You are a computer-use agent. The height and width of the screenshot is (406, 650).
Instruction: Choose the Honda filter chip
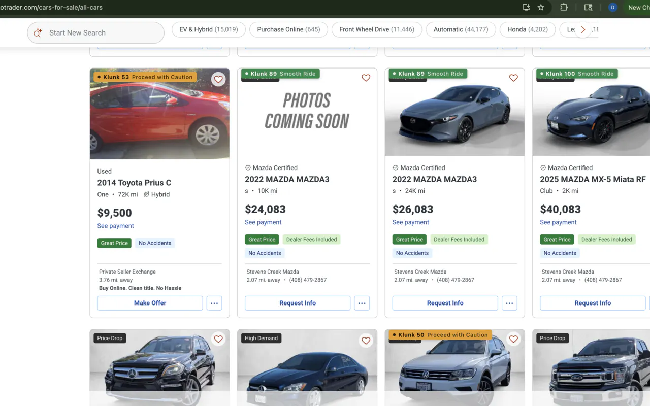(528, 29)
